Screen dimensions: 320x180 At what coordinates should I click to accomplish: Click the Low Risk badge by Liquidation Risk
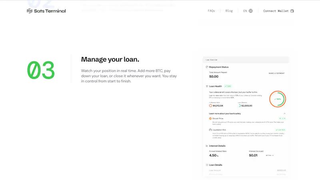tap(280, 130)
